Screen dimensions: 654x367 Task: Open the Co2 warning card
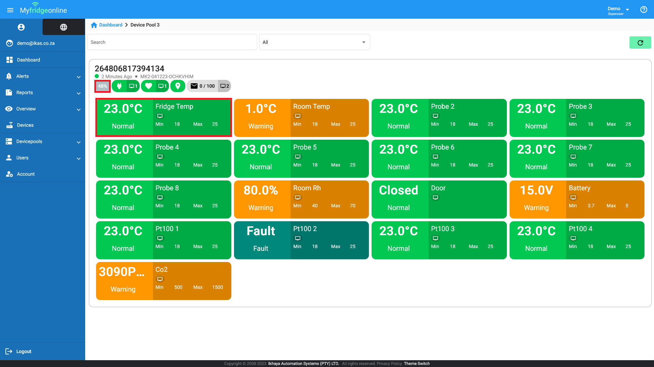tap(163, 281)
